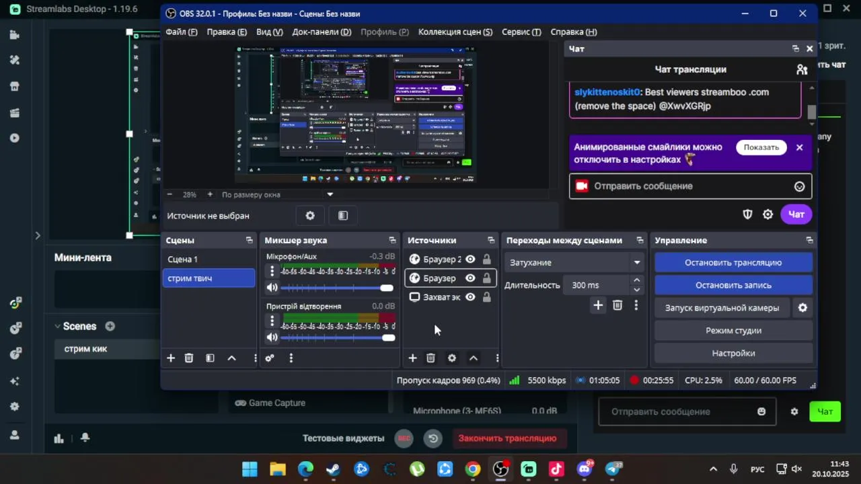The image size is (861, 484).
Task: Open Режим студии button
Action: pos(733,331)
